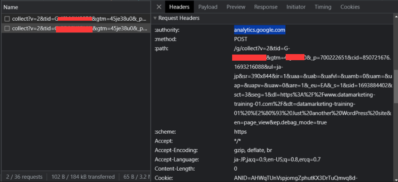Viewport: 398px width, 182px height.
Task: Open the Response tab
Action: (x=266, y=7)
